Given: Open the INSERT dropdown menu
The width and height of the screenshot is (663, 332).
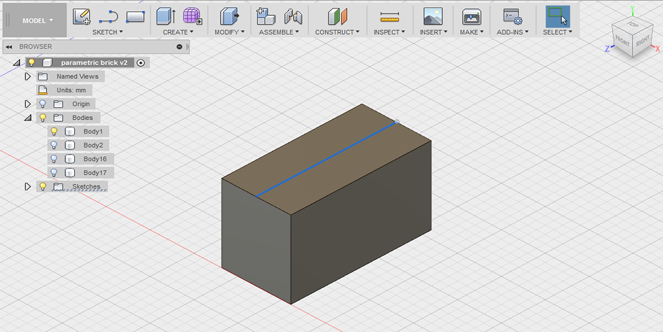Looking at the screenshot, I should pos(433,32).
